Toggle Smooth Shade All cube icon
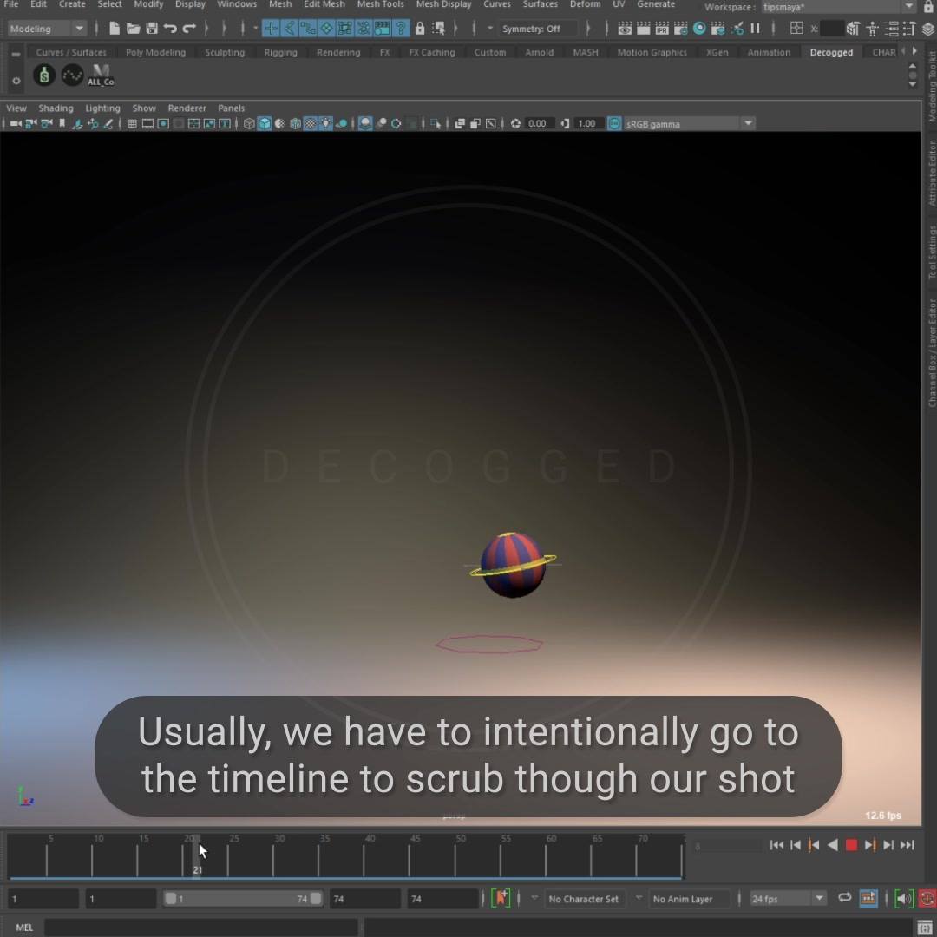This screenshot has height=937, width=937. pos(264,124)
